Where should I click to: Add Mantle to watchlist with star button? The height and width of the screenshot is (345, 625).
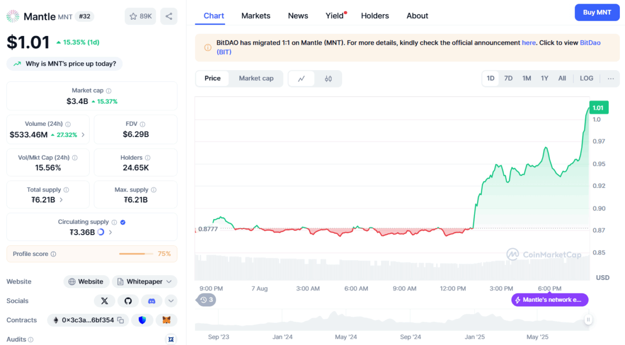(x=140, y=16)
